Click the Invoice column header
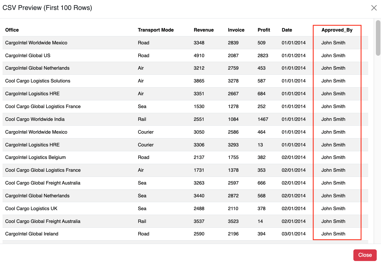This screenshot has width=381, height=265. [236, 30]
